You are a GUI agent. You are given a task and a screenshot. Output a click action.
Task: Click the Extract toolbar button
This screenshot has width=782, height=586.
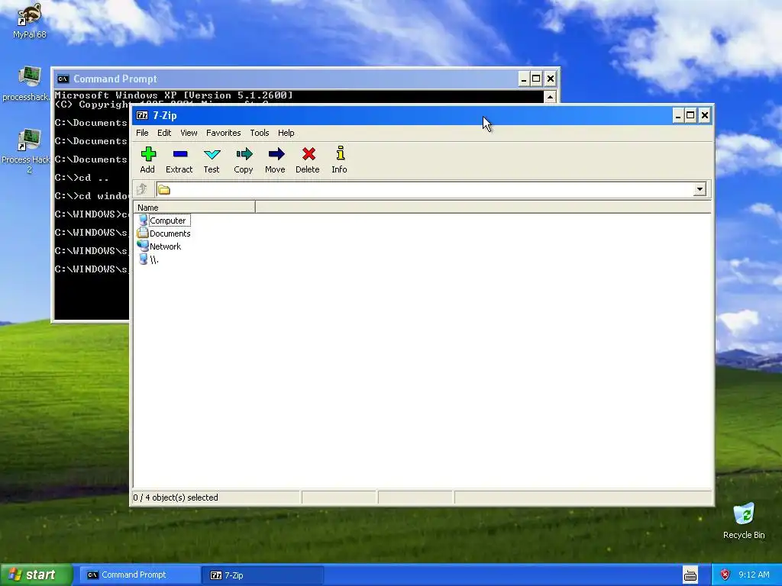tap(179, 160)
